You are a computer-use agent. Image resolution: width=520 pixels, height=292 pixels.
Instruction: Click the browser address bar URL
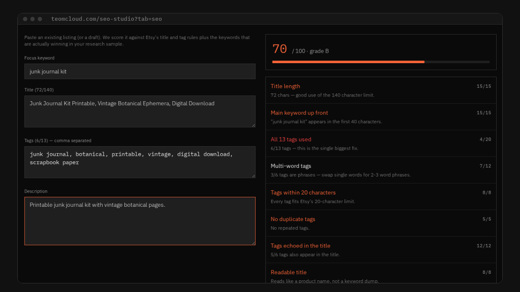107,19
